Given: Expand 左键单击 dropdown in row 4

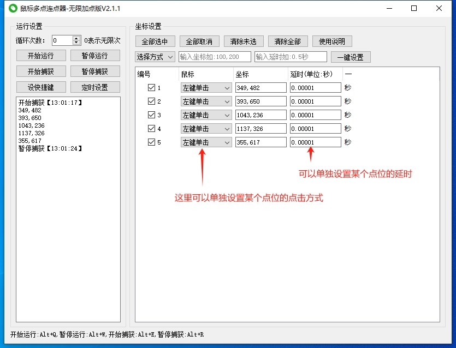Looking at the screenshot, I should tap(206, 129).
